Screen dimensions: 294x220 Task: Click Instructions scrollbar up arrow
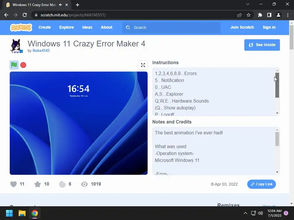(277, 70)
